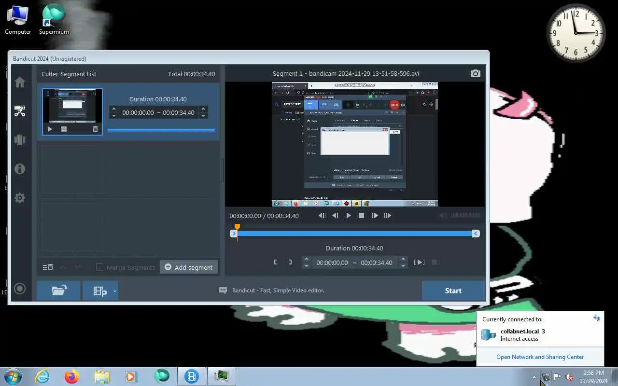Open the Home screen in Bandicut sidebar
The image size is (618, 386).
[20, 82]
